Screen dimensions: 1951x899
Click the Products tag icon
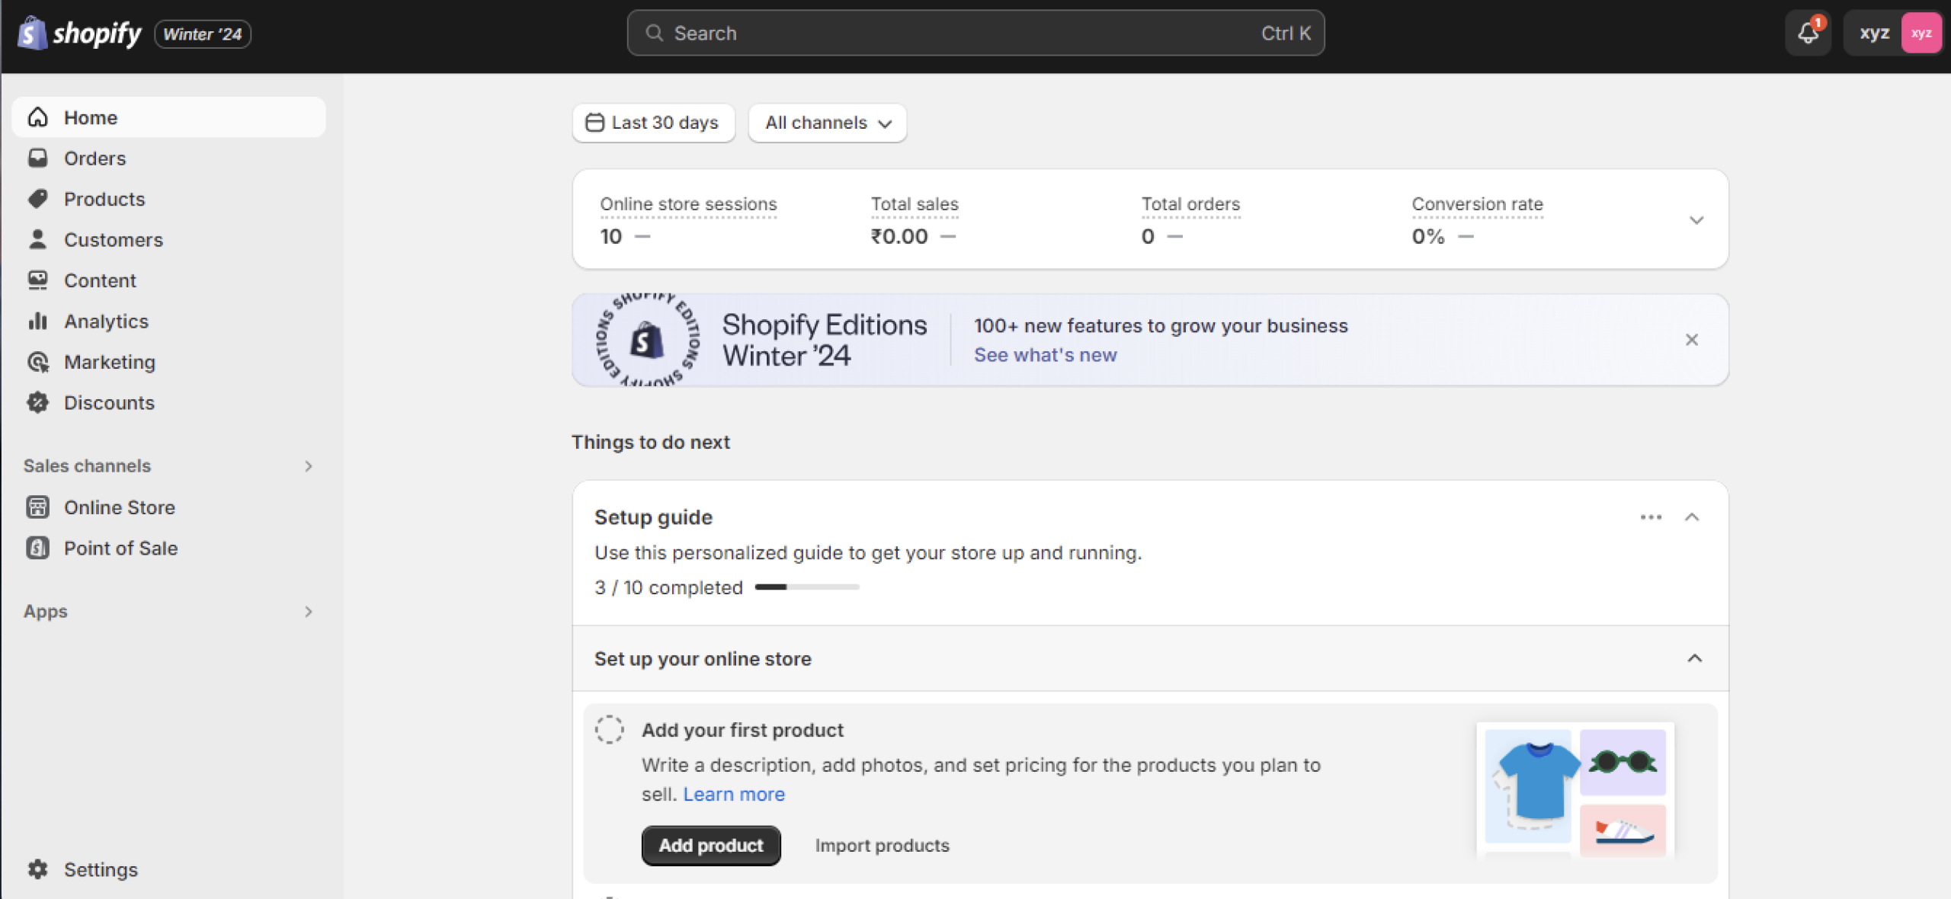click(38, 199)
